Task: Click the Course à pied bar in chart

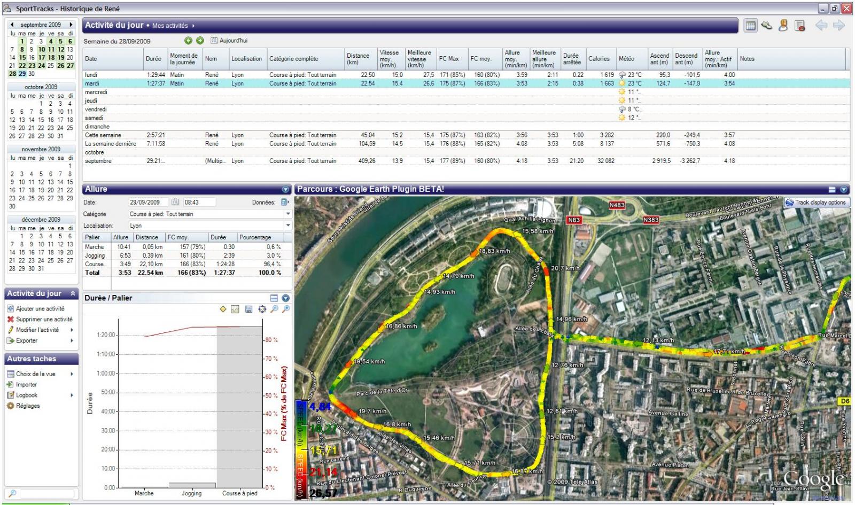Action: pyautogui.click(x=239, y=407)
